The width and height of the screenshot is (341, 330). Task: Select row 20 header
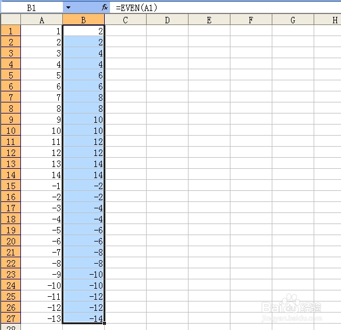10,241
